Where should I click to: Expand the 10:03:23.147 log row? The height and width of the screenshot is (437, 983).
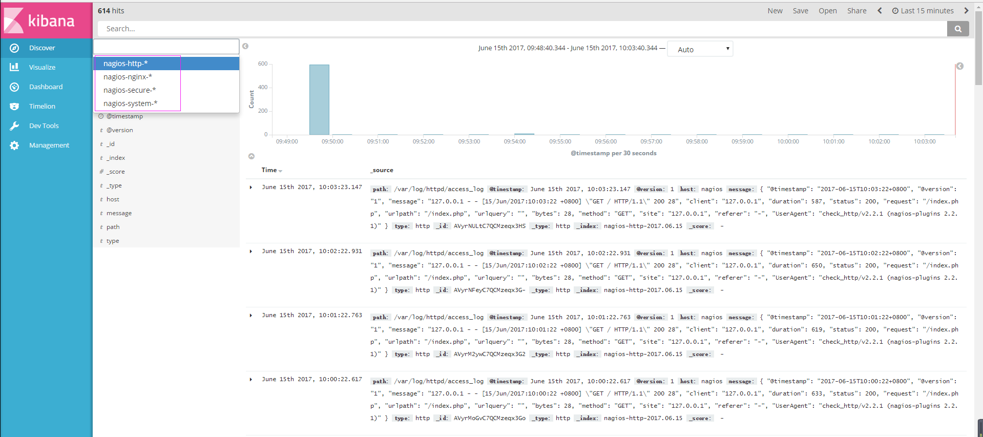click(251, 188)
